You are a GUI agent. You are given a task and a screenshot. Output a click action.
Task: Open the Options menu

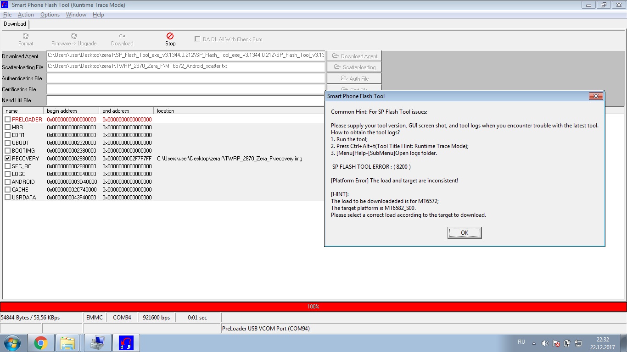pyautogui.click(x=50, y=15)
